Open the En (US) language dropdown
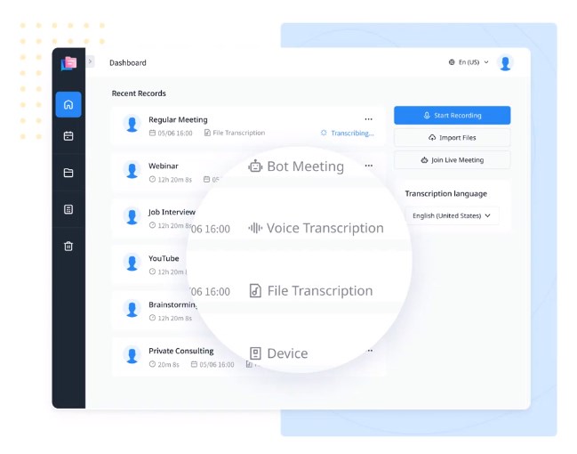Viewport: 577px width, 454px height. [469, 62]
